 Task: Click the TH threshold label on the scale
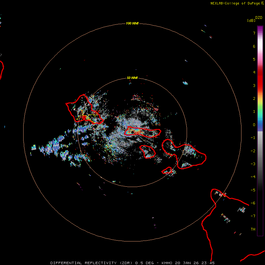tap(253, 229)
